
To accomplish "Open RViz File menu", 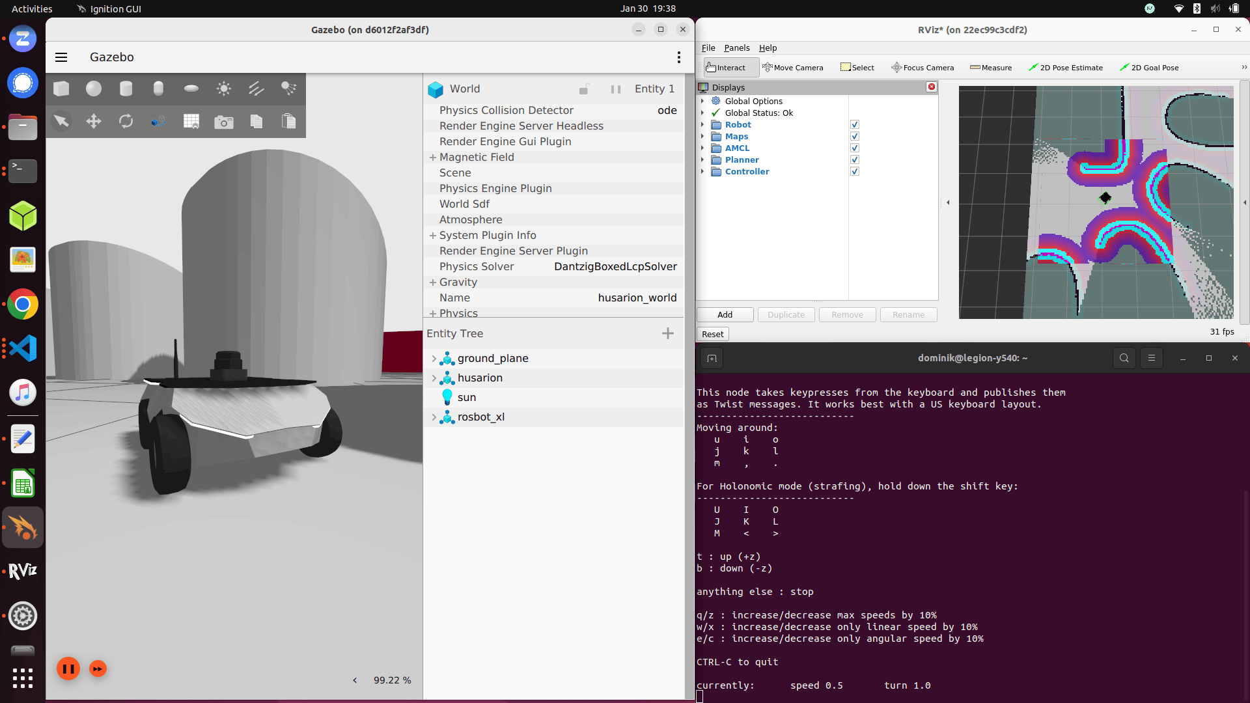I will (708, 48).
